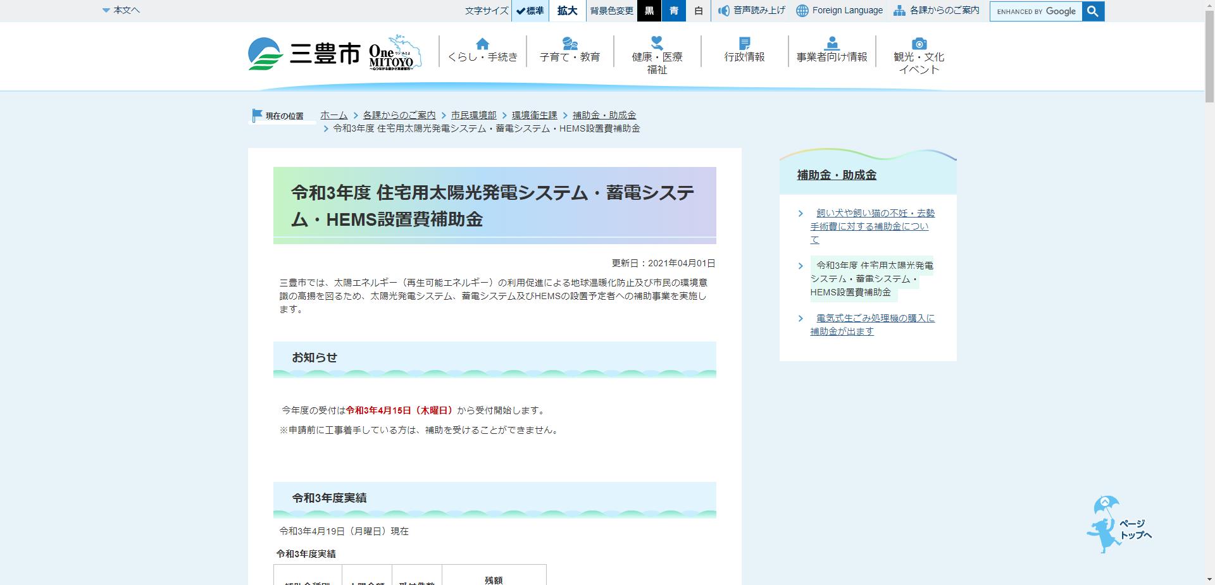Switch background color to 黒
1215x585 pixels.
coord(650,11)
